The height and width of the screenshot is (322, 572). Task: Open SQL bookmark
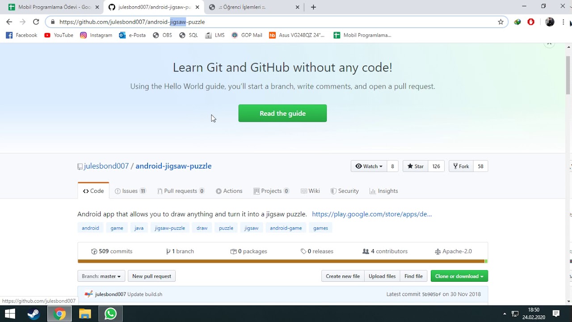189,35
